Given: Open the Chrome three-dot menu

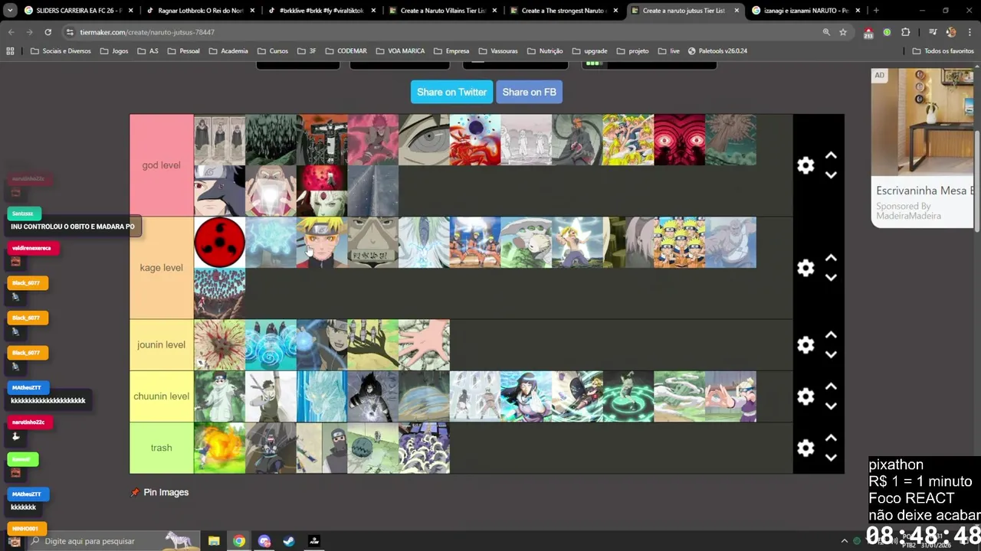Looking at the screenshot, I should (x=969, y=32).
